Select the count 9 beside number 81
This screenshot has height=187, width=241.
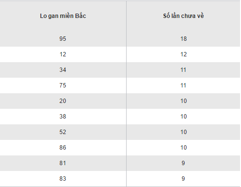click(183, 163)
